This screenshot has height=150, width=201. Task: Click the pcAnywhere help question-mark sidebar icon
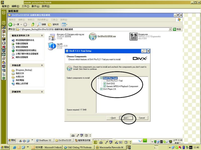4,23
